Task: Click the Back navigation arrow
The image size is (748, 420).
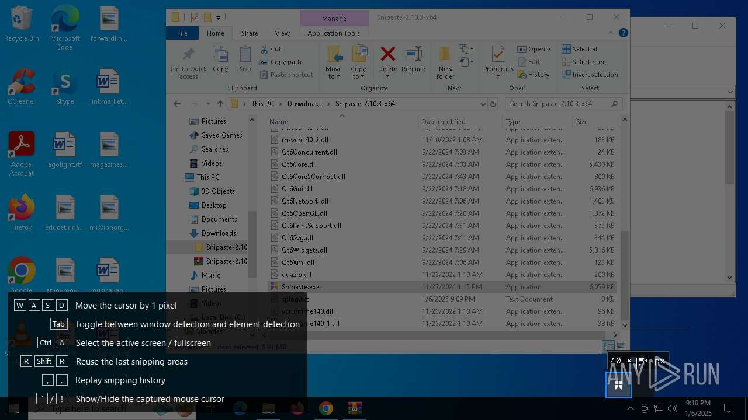Action: coord(177,104)
